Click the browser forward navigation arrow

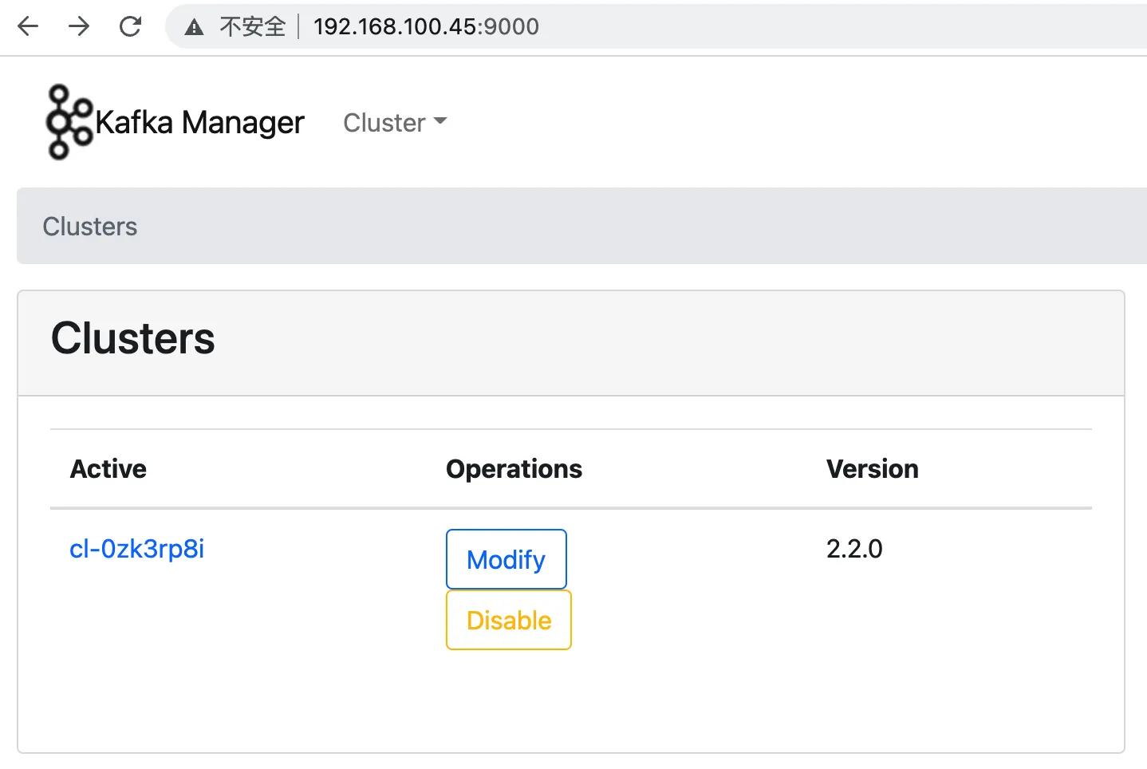(78, 26)
